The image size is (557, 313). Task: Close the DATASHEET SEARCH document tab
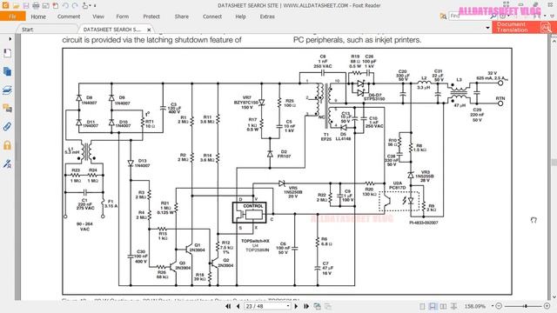(x=149, y=30)
